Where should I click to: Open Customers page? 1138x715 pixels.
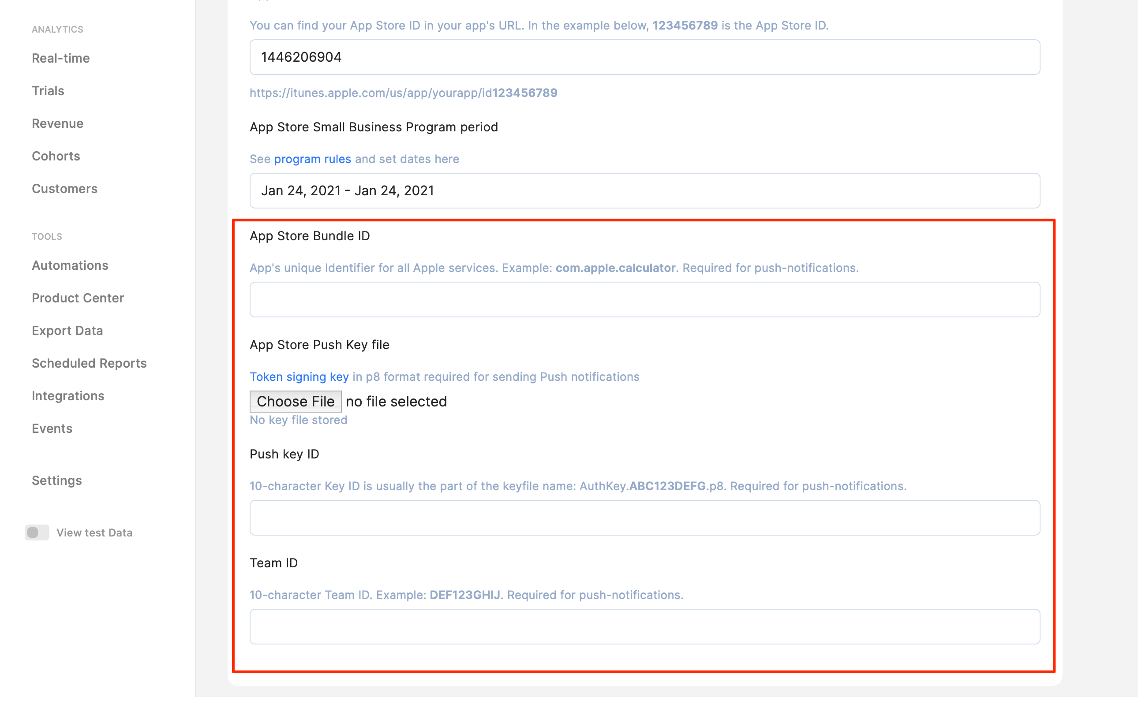click(64, 188)
